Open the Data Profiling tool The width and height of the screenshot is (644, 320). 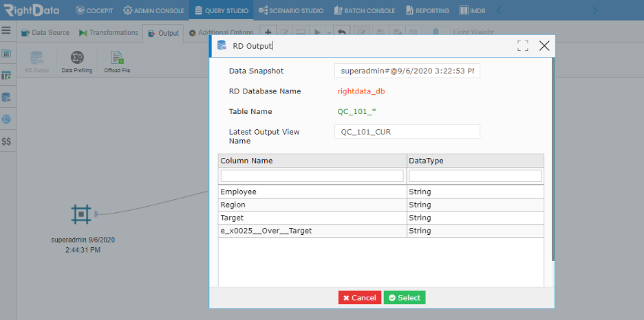click(x=77, y=62)
